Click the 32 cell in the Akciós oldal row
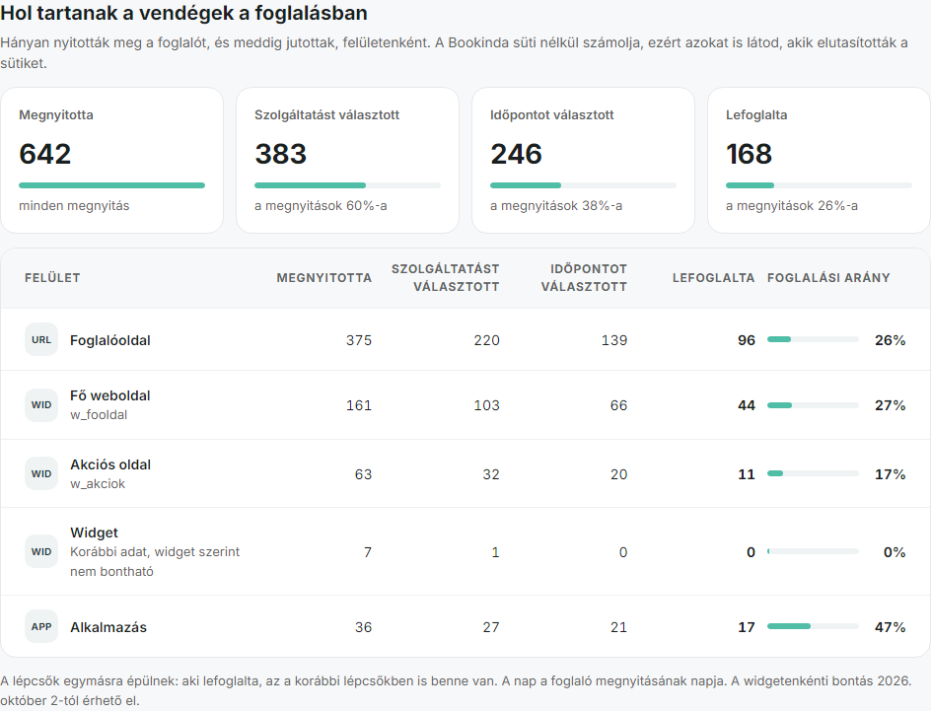Image resolution: width=931 pixels, height=711 pixels. click(491, 474)
